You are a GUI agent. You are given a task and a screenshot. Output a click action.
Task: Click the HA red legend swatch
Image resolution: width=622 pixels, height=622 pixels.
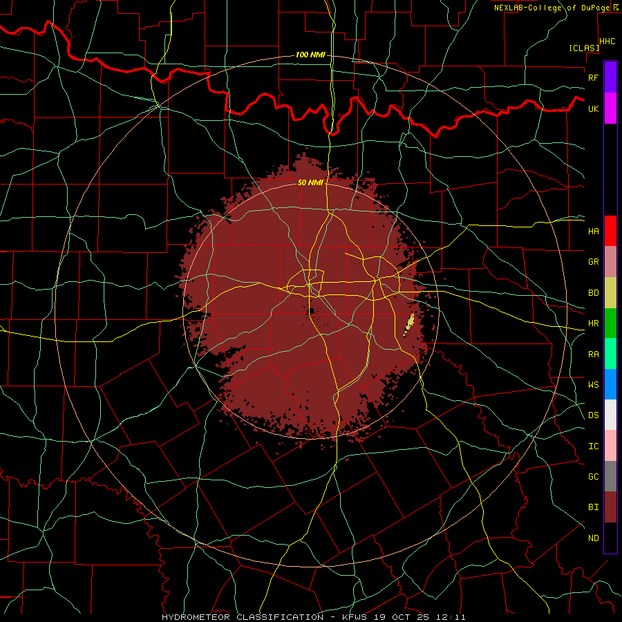(610, 231)
